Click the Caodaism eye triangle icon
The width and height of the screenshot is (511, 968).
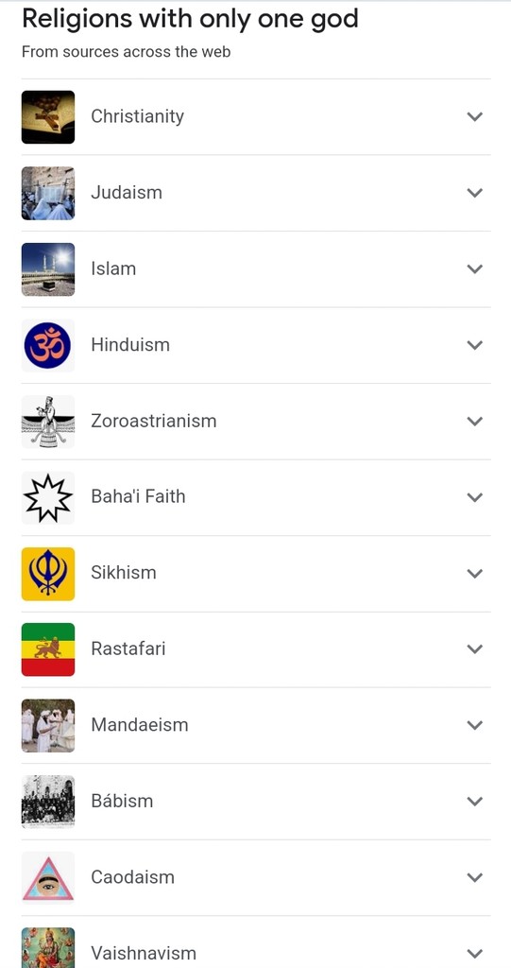48,877
